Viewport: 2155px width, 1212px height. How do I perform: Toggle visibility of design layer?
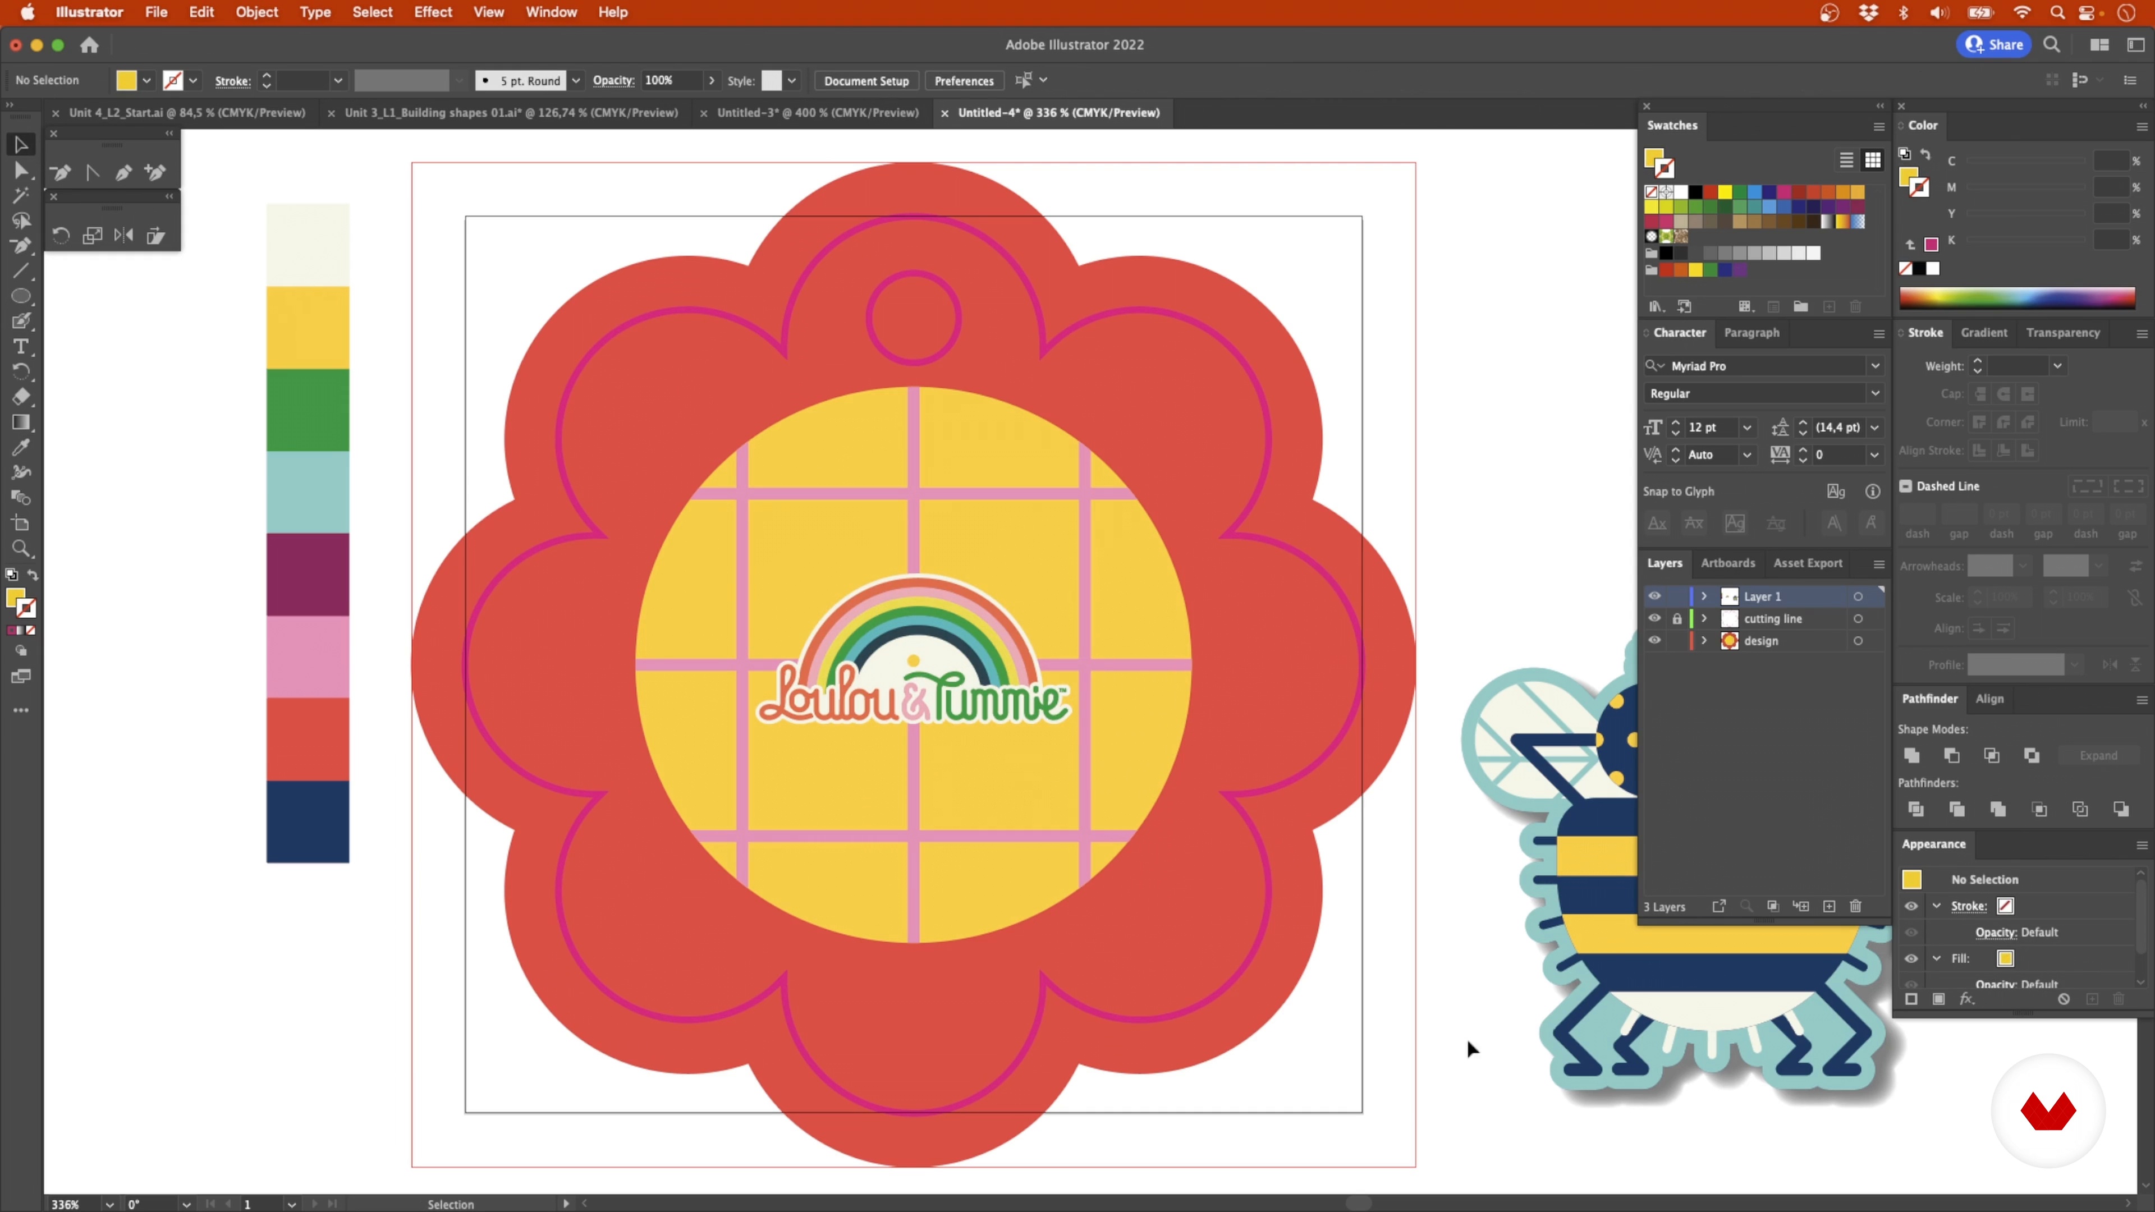(x=1655, y=641)
